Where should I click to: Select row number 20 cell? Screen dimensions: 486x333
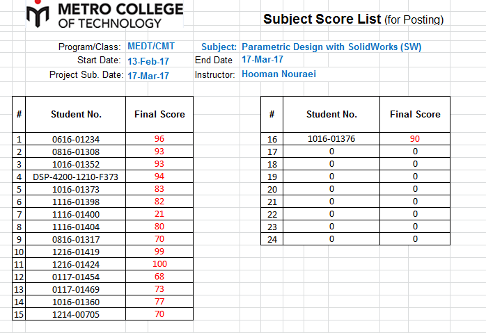(x=272, y=189)
